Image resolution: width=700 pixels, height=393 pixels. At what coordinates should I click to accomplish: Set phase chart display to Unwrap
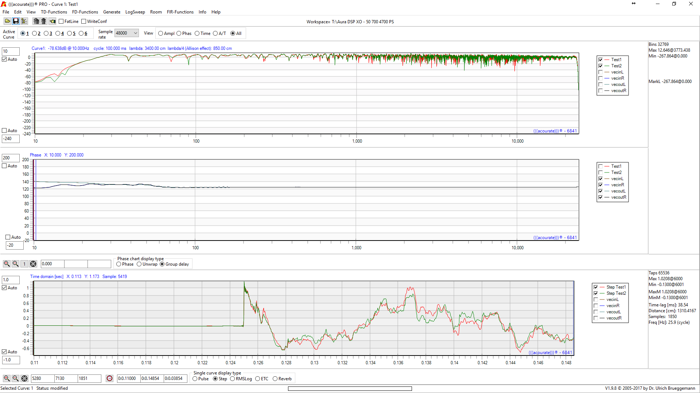coord(139,264)
